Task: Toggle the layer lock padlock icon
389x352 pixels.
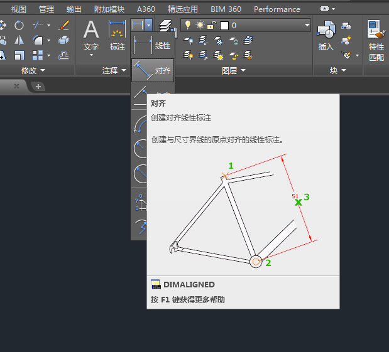Action: [212, 25]
